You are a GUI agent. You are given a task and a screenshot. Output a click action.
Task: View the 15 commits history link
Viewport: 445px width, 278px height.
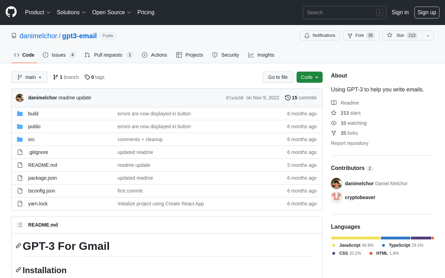(301, 98)
